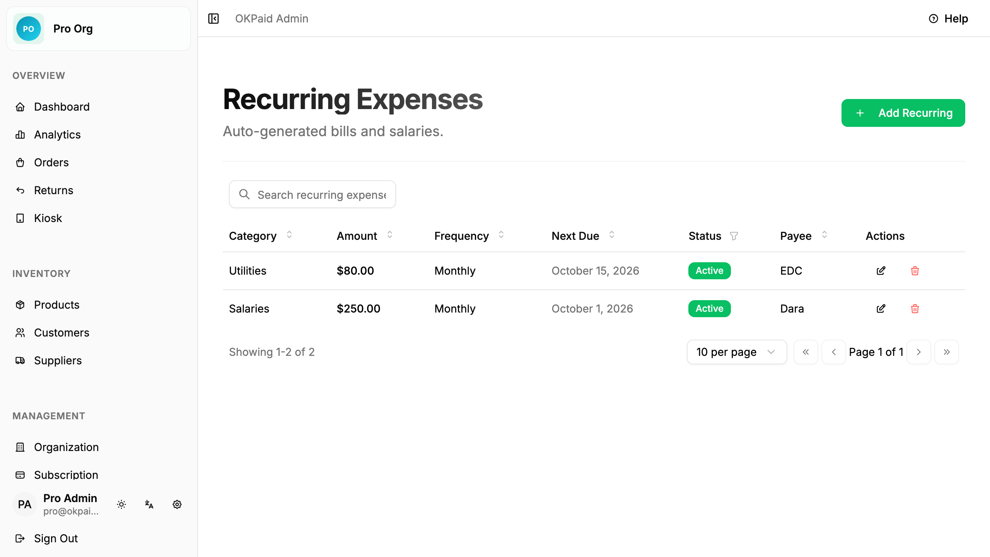Edit the Utilities recurring expense
The width and height of the screenshot is (990, 557).
881,271
